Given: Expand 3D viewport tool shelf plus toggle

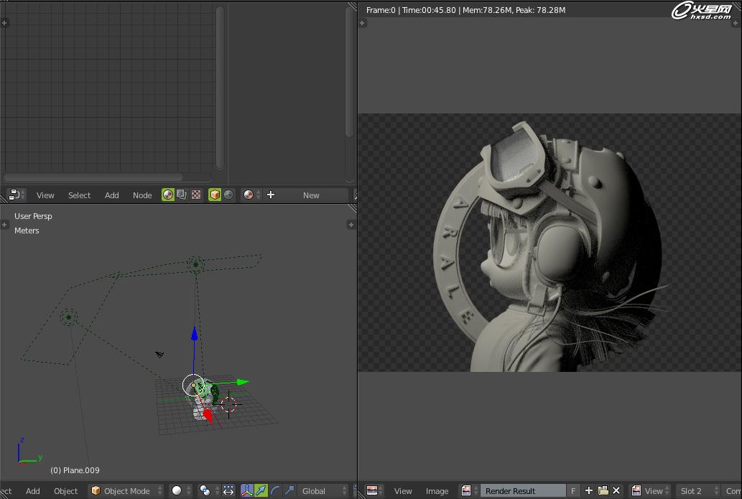Looking at the screenshot, I should (x=4, y=225).
